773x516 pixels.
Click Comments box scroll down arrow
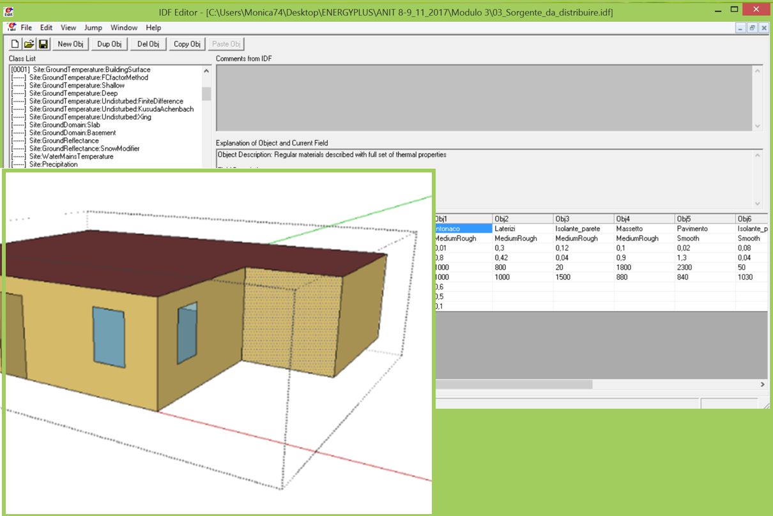[x=758, y=126]
